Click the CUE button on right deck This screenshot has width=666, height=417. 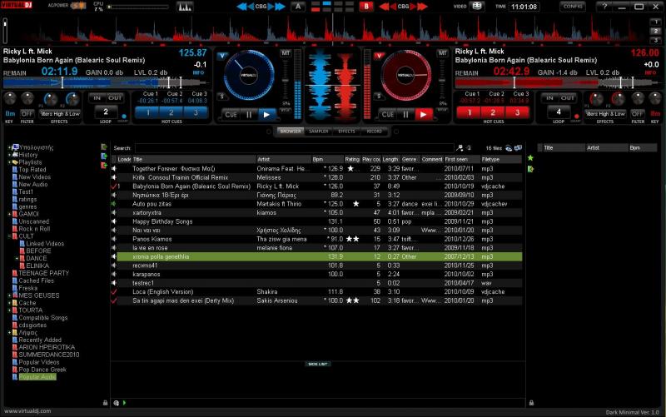point(387,114)
